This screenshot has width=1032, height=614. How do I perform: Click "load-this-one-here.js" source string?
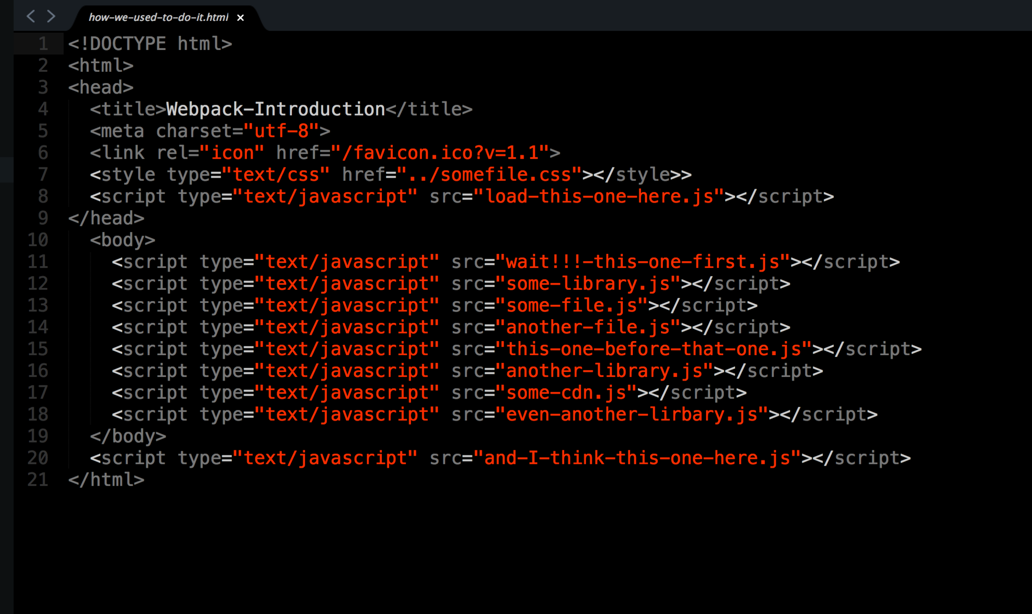(x=599, y=196)
